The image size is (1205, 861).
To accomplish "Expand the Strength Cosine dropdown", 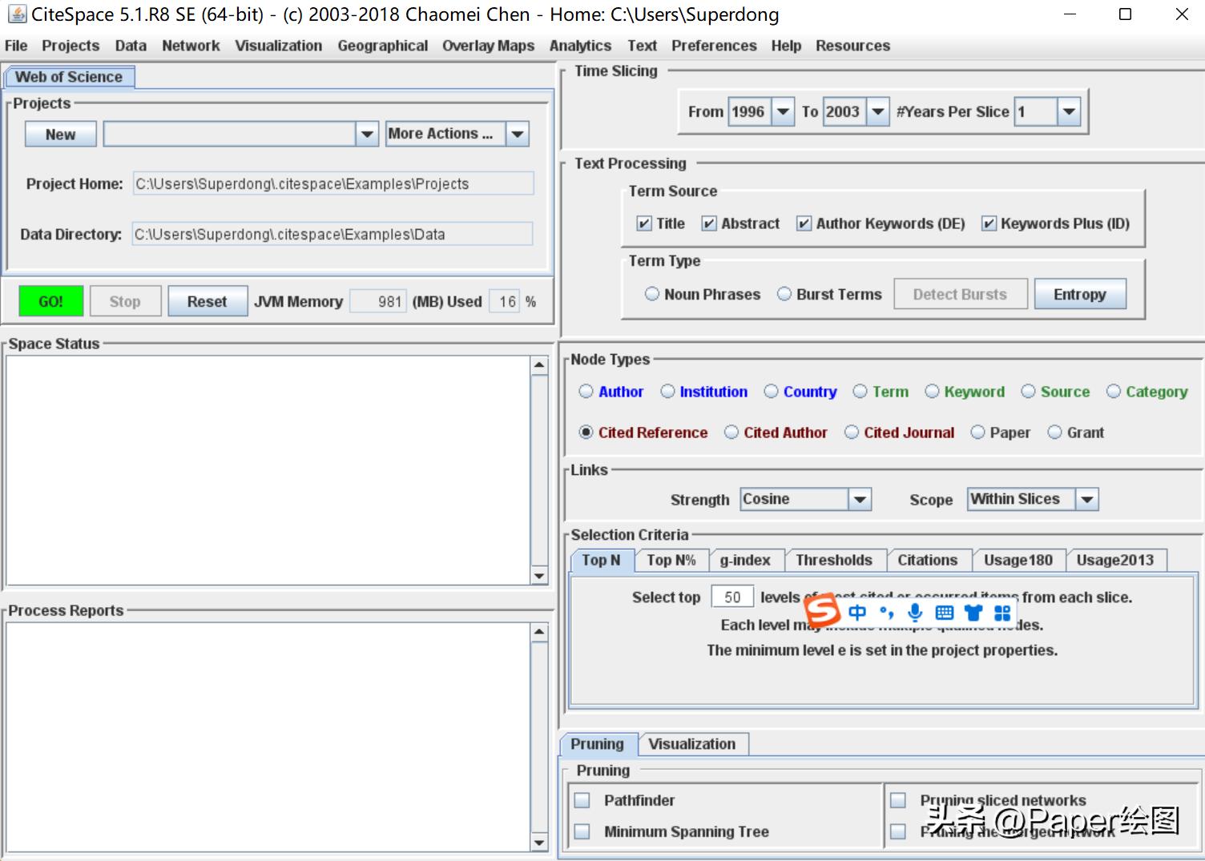I will click(860, 499).
